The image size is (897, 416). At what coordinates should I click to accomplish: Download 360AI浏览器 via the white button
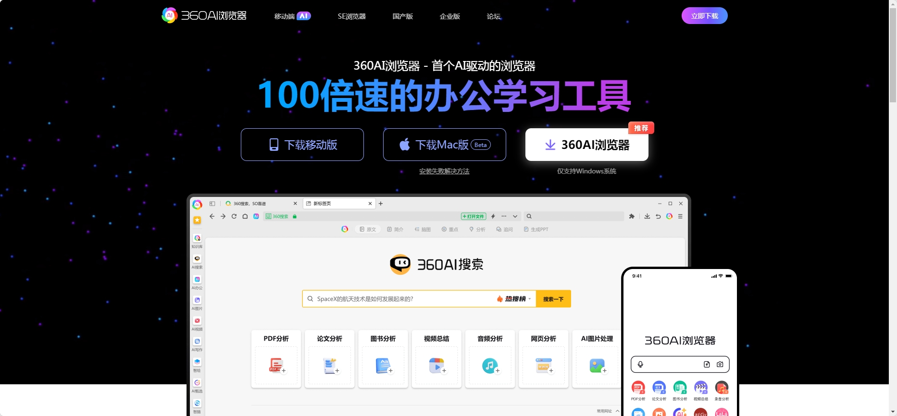click(x=586, y=145)
